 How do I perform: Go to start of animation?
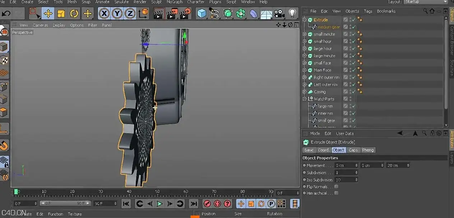point(126,204)
